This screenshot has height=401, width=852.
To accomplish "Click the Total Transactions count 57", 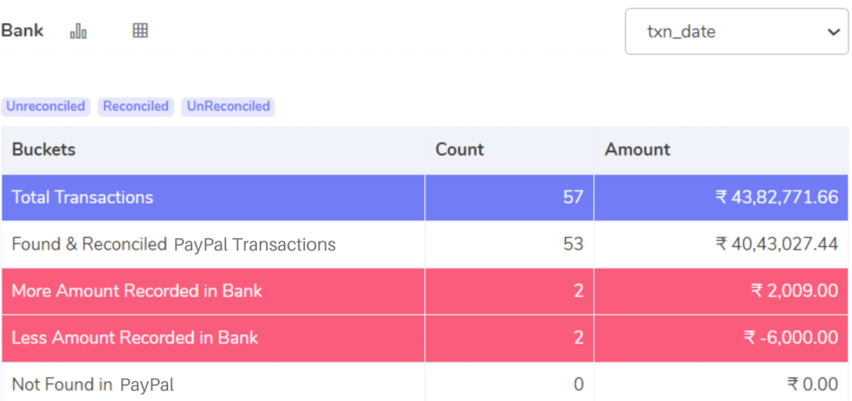I will (x=573, y=197).
